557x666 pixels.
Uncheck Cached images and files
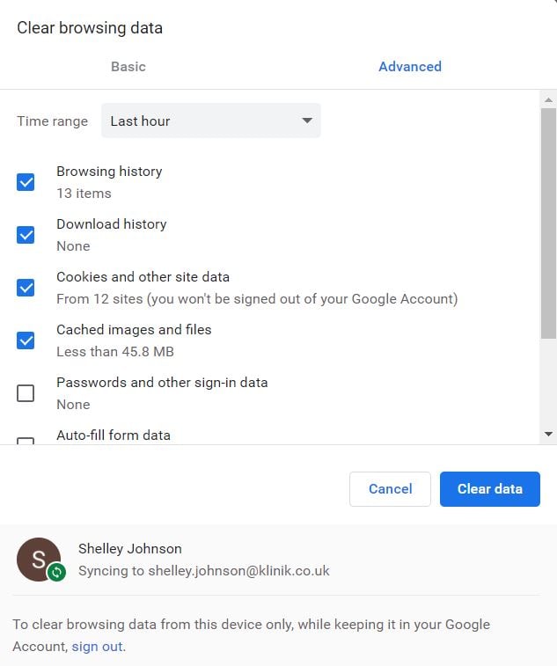pyautogui.click(x=26, y=340)
